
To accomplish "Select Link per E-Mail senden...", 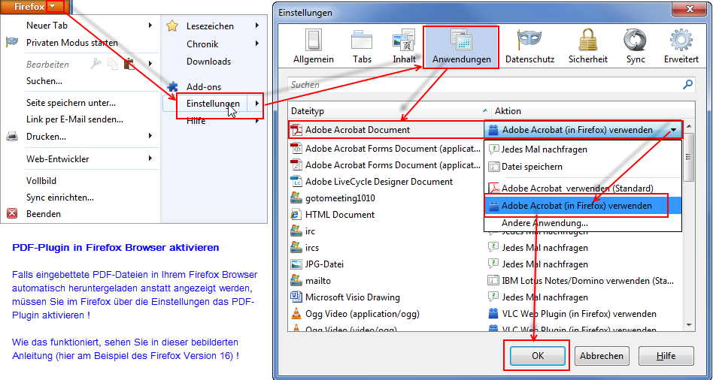I will coord(74,119).
